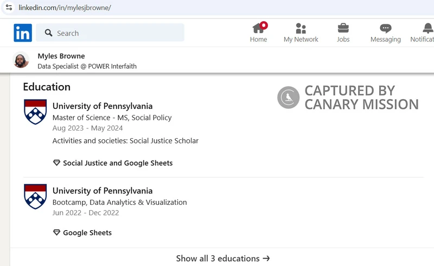The image size is (434, 266).
Task: Click Master of Science - MS, Social Policy text
Action: pos(112,118)
